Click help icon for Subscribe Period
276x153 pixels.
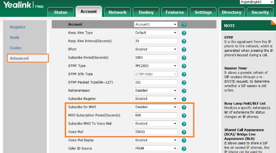tap(184, 58)
